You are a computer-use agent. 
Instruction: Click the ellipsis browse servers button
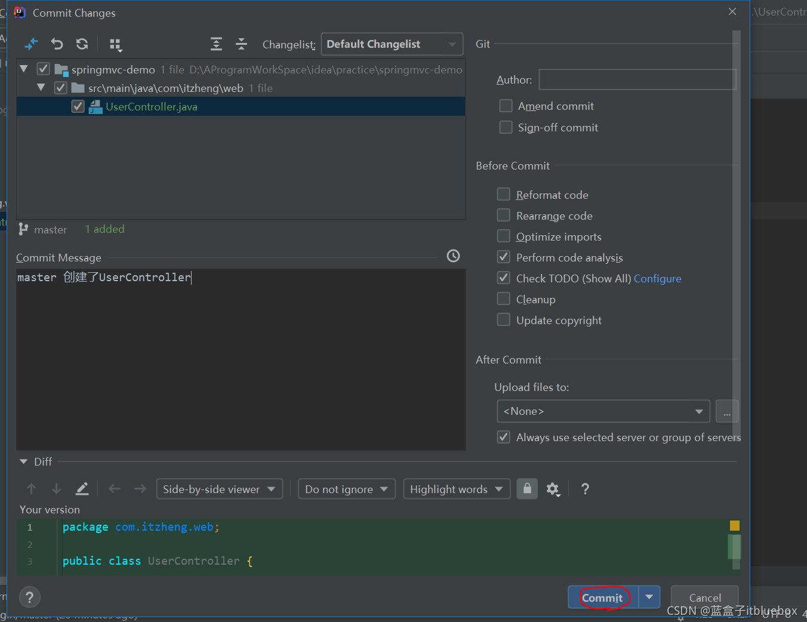click(727, 411)
